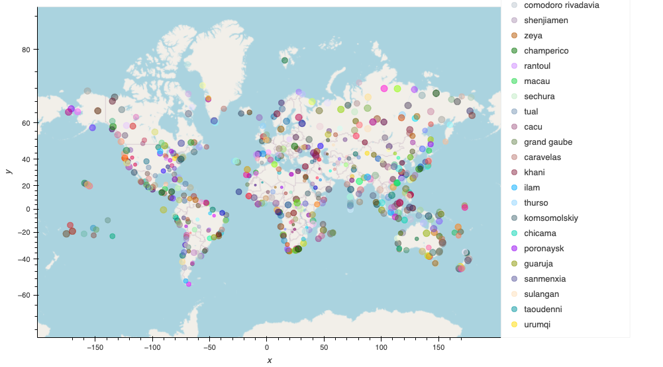Click the chicama legend label

pyautogui.click(x=540, y=233)
